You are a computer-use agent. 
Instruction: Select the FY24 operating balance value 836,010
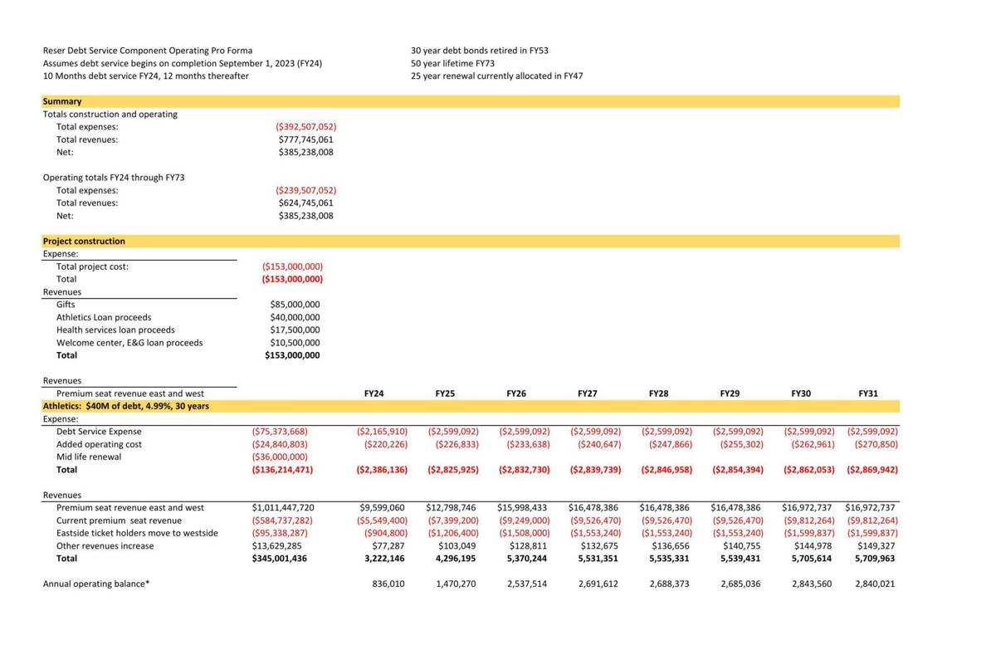click(388, 584)
